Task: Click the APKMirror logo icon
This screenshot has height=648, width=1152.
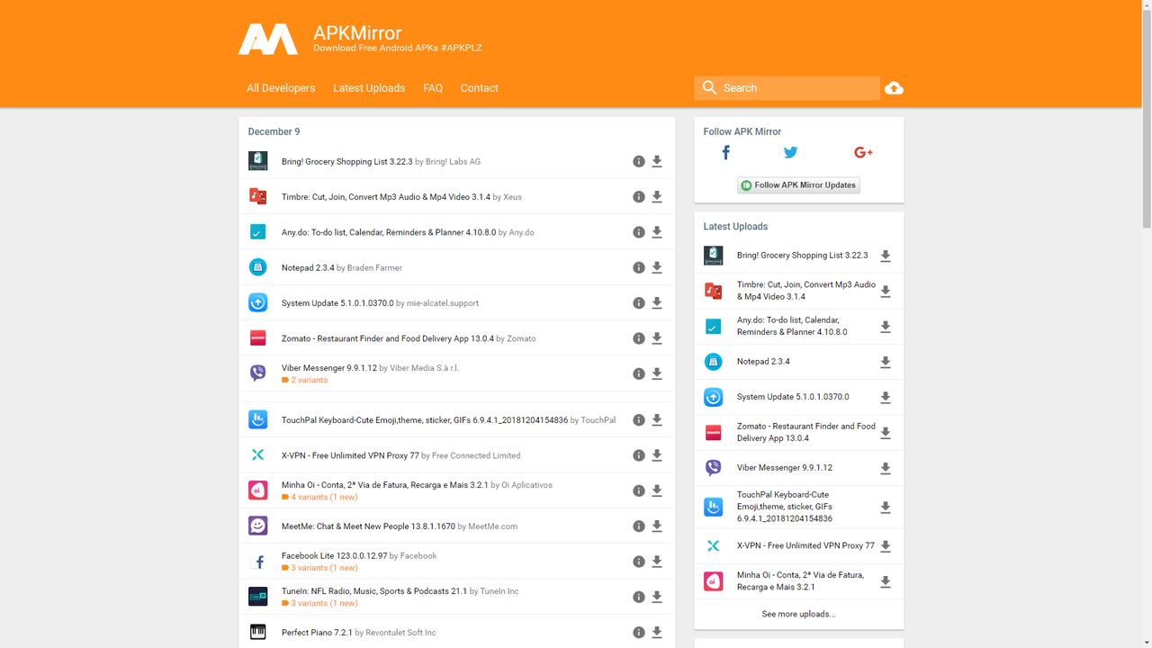Action: point(267,39)
